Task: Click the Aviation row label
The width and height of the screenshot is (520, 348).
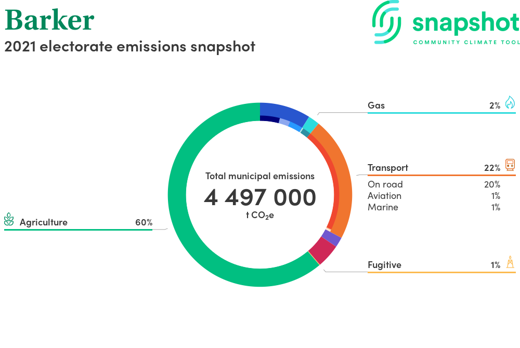Action: pos(384,196)
